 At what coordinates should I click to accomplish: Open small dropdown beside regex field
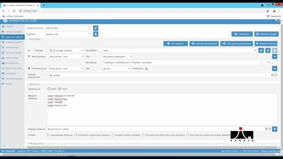point(266,62)
